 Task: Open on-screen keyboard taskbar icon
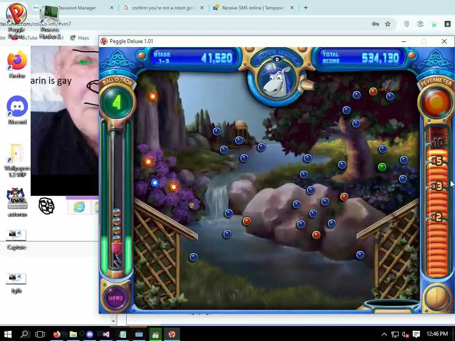click(x=139, y=334)
